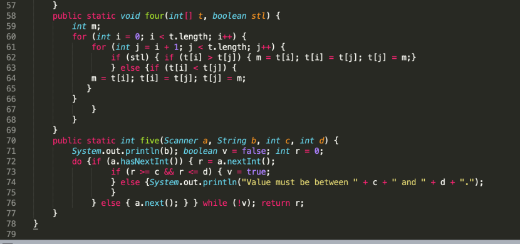The width and height of the screenshot is (520, 244).
Task: Click the 'else' keyword on line 63
Action: click(x=130, y=68)
